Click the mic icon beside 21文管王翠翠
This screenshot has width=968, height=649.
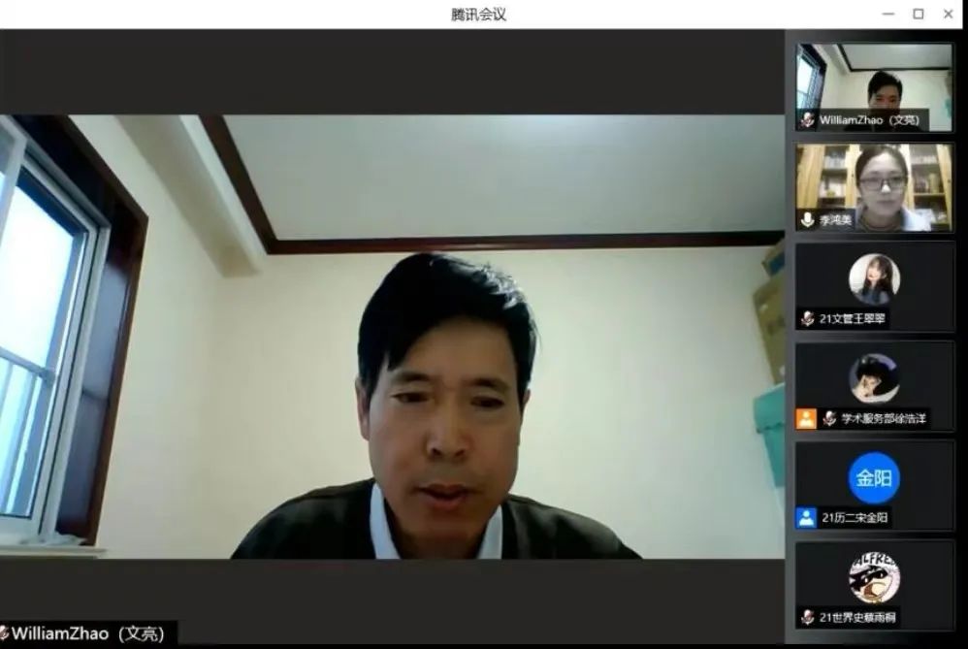(807, 319)
